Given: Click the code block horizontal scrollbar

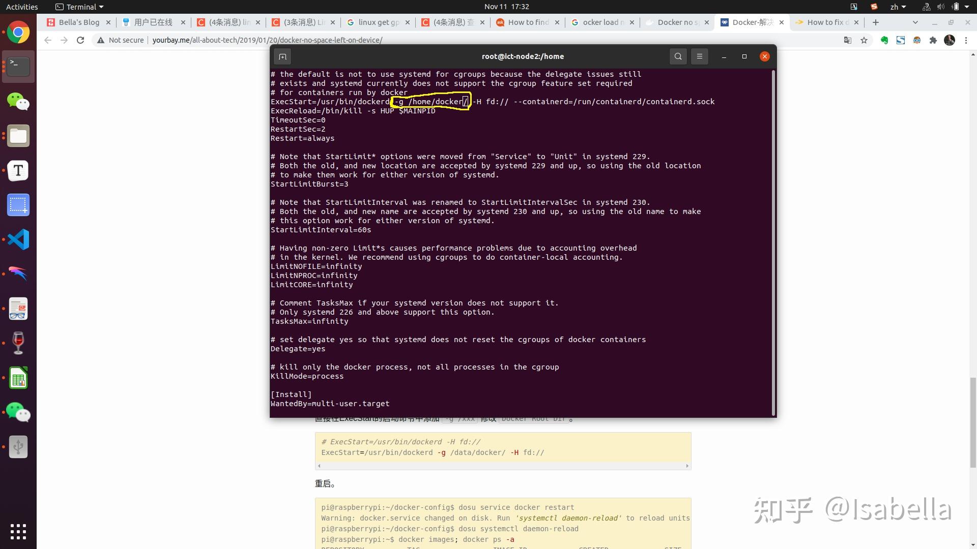Looking at the screenshot, I should pyautogui.click(x=503, y=466).
